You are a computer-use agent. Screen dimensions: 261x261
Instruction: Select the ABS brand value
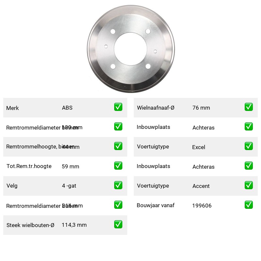point(67,108)
